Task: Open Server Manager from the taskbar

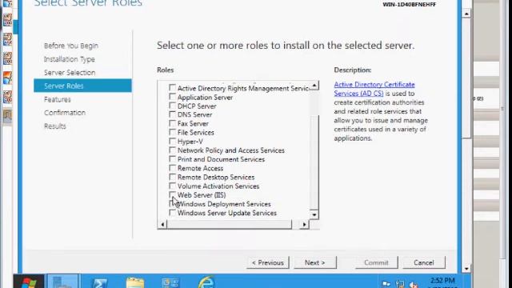Action: point(62,282)
